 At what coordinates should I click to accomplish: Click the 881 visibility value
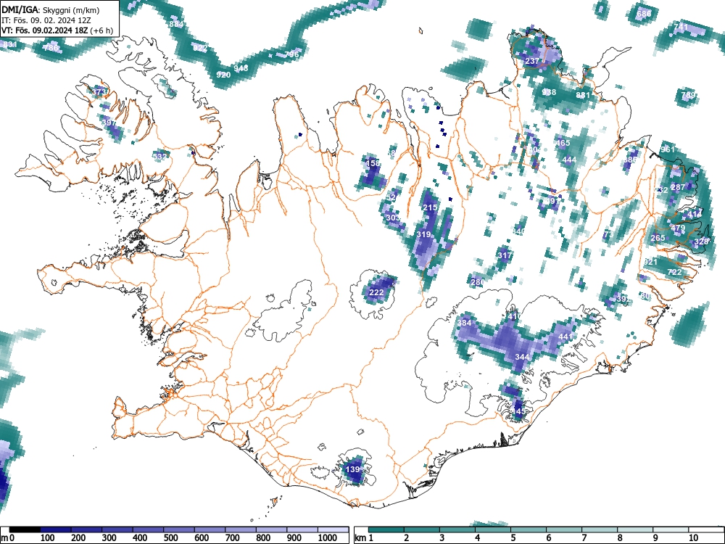point(583,95)
